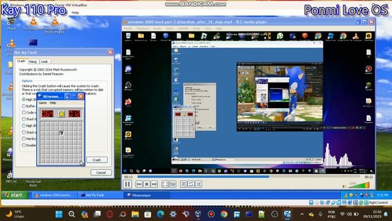
Task: Open the VLC Audio menu
Action: (157, 29)
